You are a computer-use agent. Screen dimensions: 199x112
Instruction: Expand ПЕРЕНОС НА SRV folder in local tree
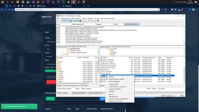pos(67,51)
